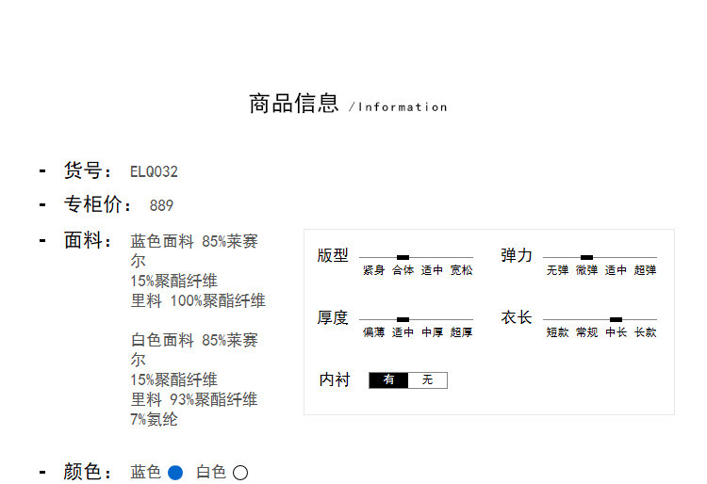The image size is (707, 484).
Task: Select 超厚 on the thickness scale
Action: pos(461,332)
